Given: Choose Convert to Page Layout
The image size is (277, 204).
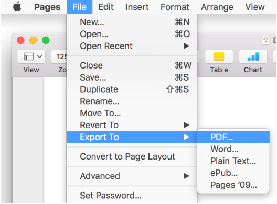Looking at the screenshot, I should coord(132,156).
